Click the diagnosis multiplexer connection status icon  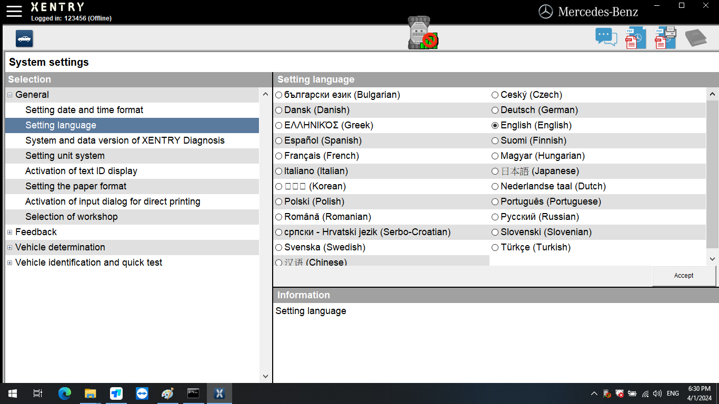423,33
